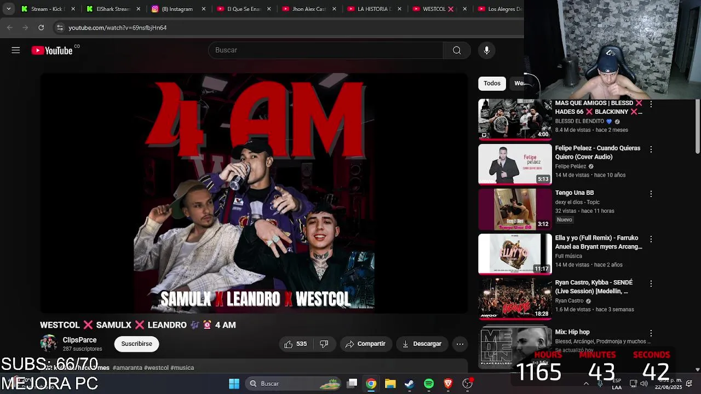
Task: Open Ryan Castro SENDÉ Live Session thumbnail
Action: pyautogui.click(x=515, y=299)
